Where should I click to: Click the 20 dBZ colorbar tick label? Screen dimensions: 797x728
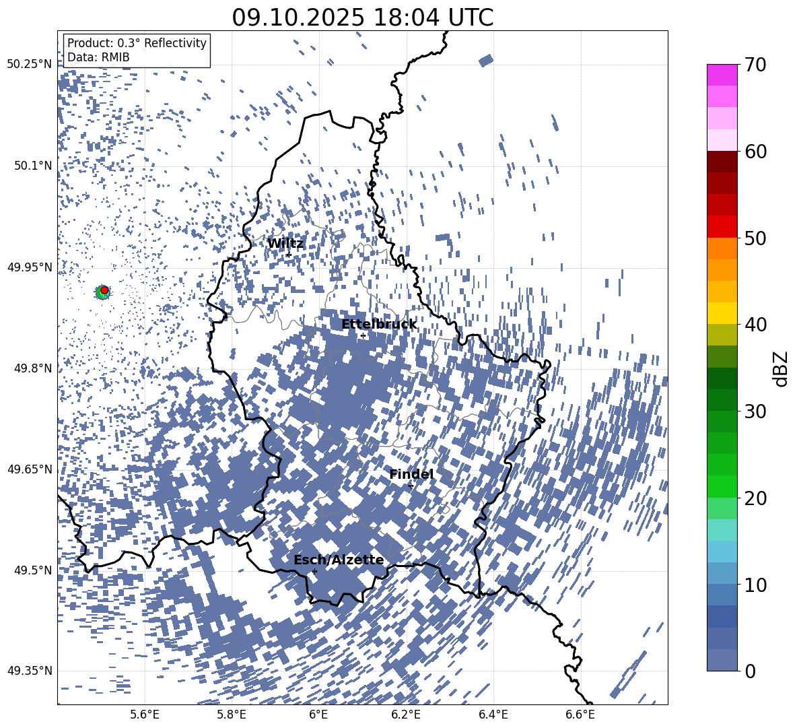(755, 498)
